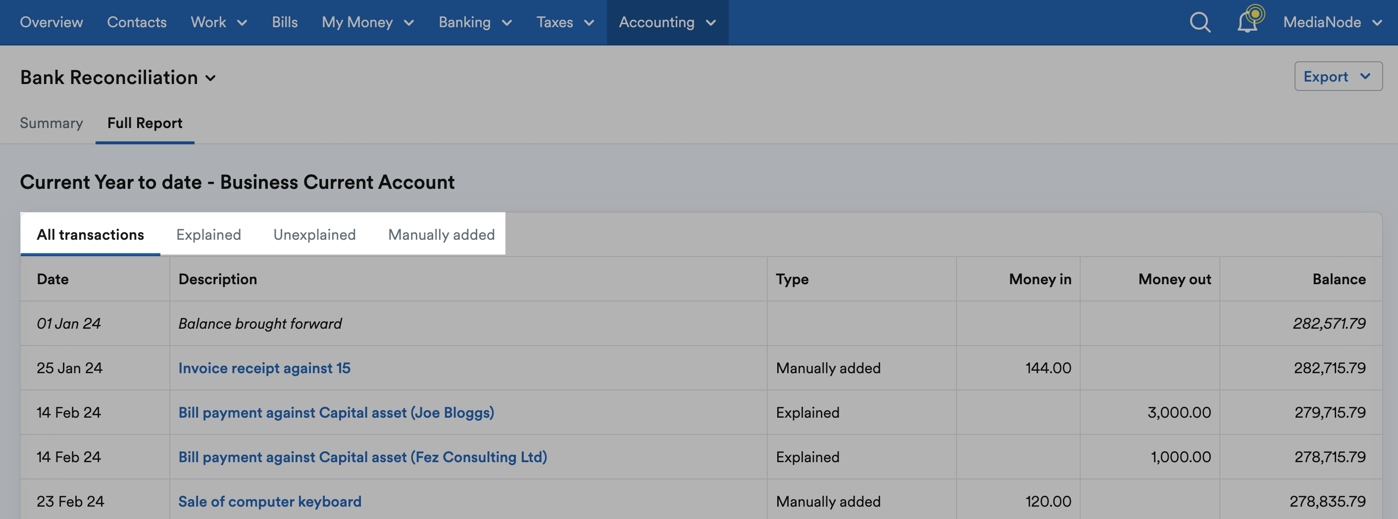The width and height of the screenshot is (1398, 519).
Task: Click the 278,715.79 balance value
Action: tap(1330, 457)
